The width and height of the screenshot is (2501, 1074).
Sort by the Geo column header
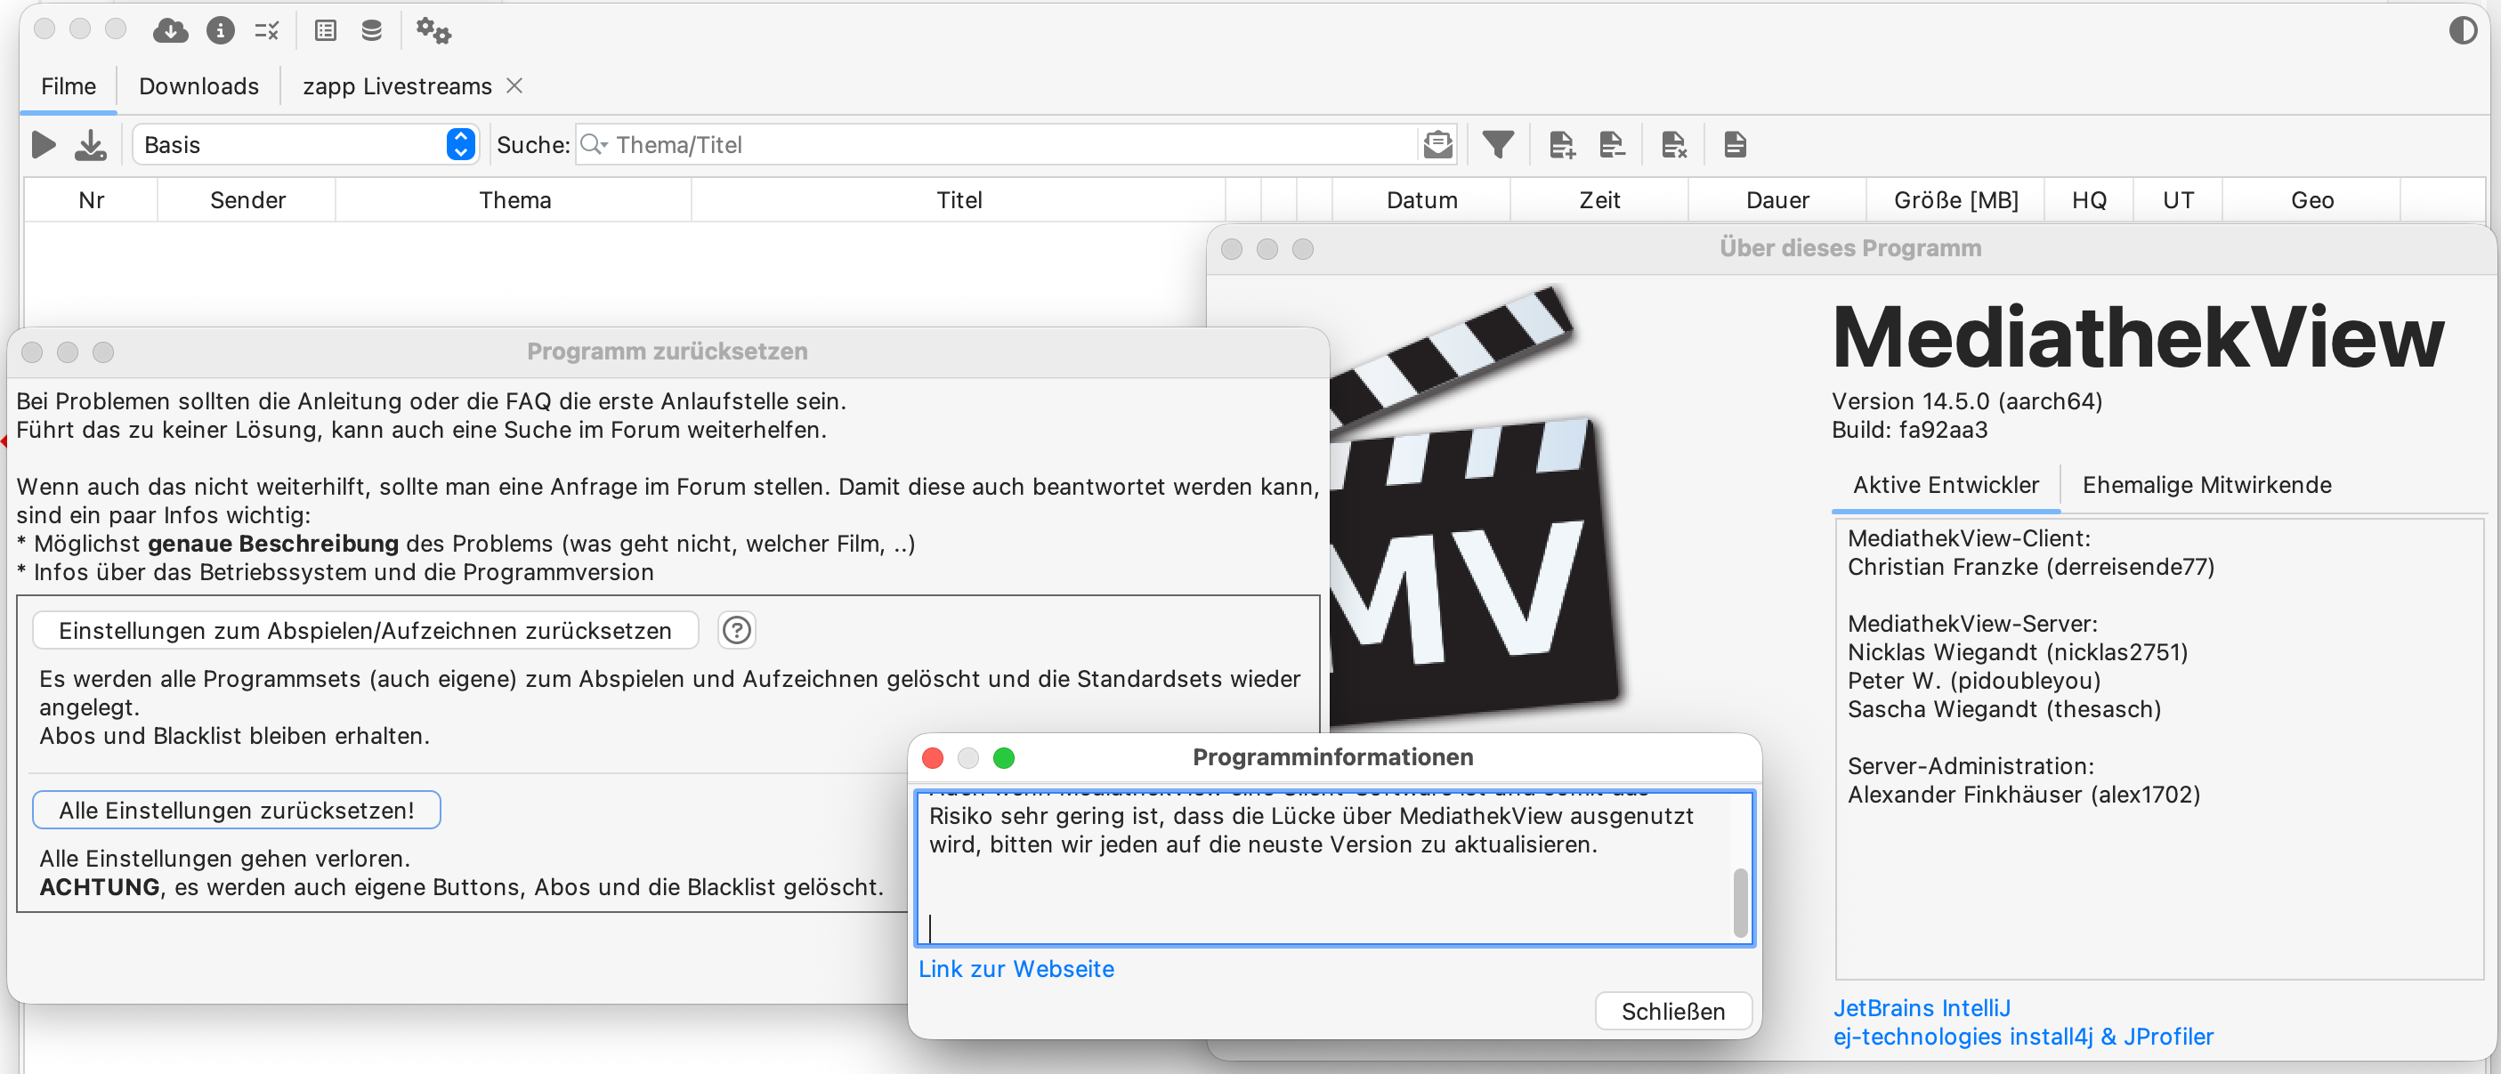2311,200
